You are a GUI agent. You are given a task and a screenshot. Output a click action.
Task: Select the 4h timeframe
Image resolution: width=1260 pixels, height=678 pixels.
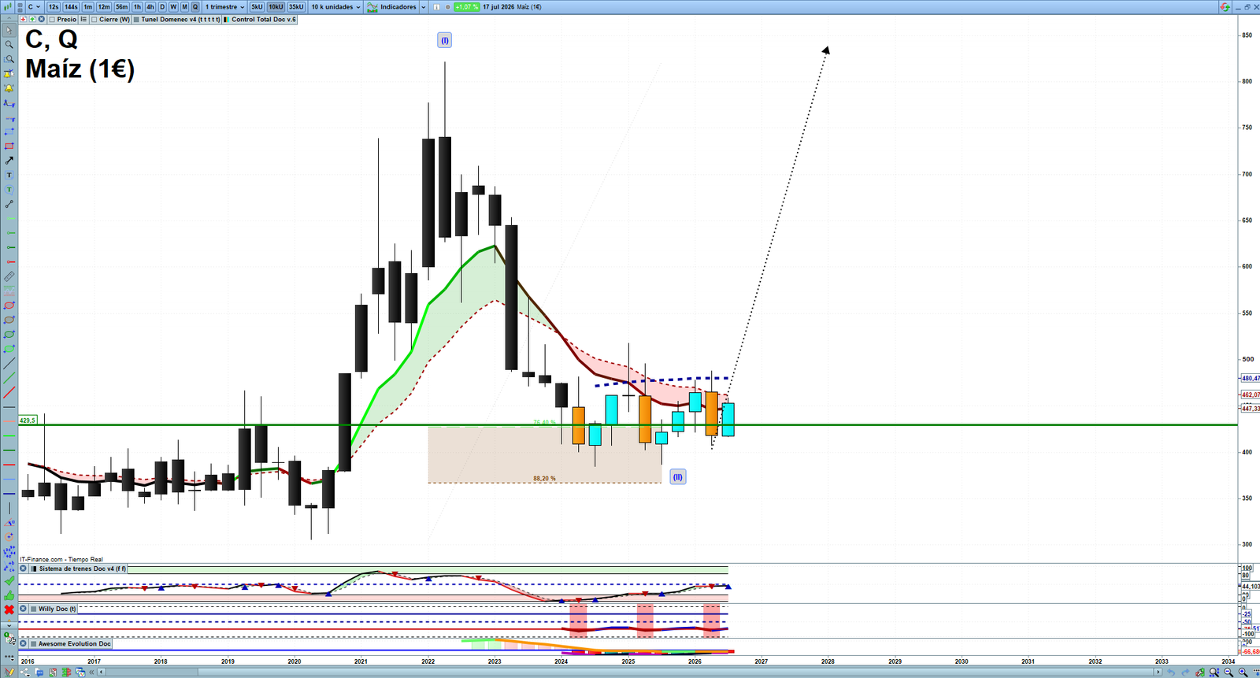[150, 7]
